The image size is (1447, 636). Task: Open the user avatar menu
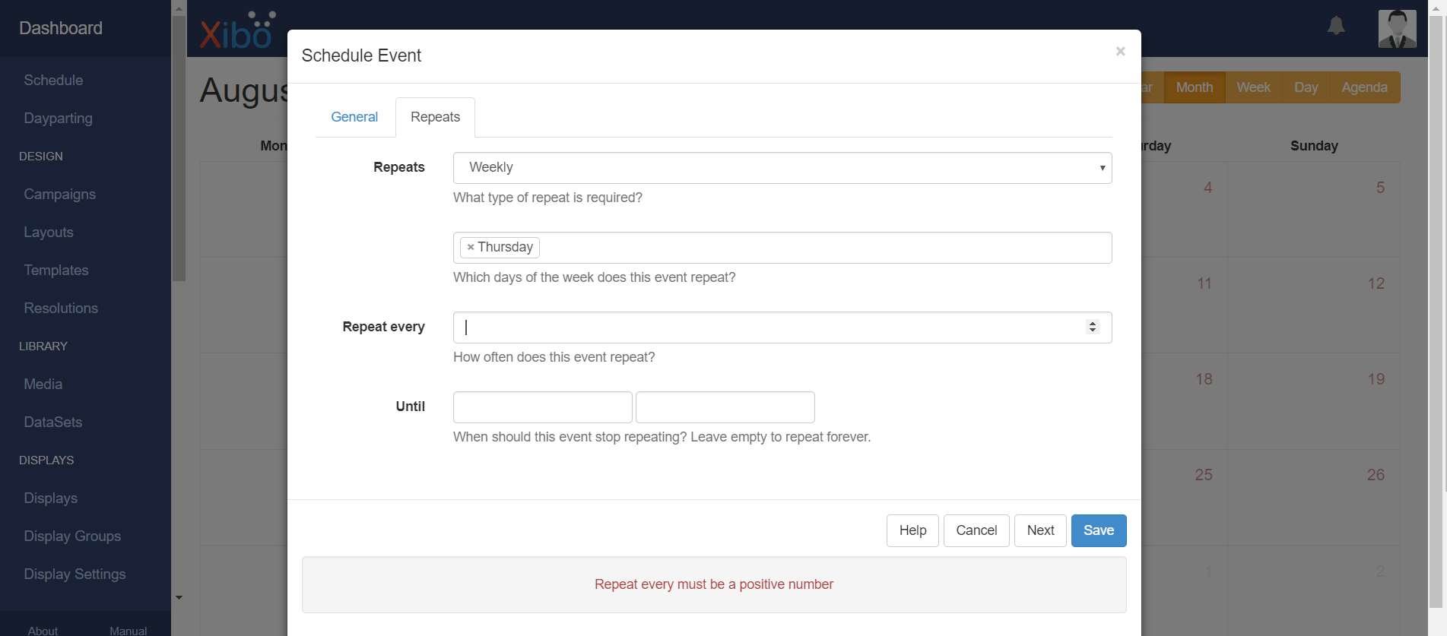tap(1397, 29)
